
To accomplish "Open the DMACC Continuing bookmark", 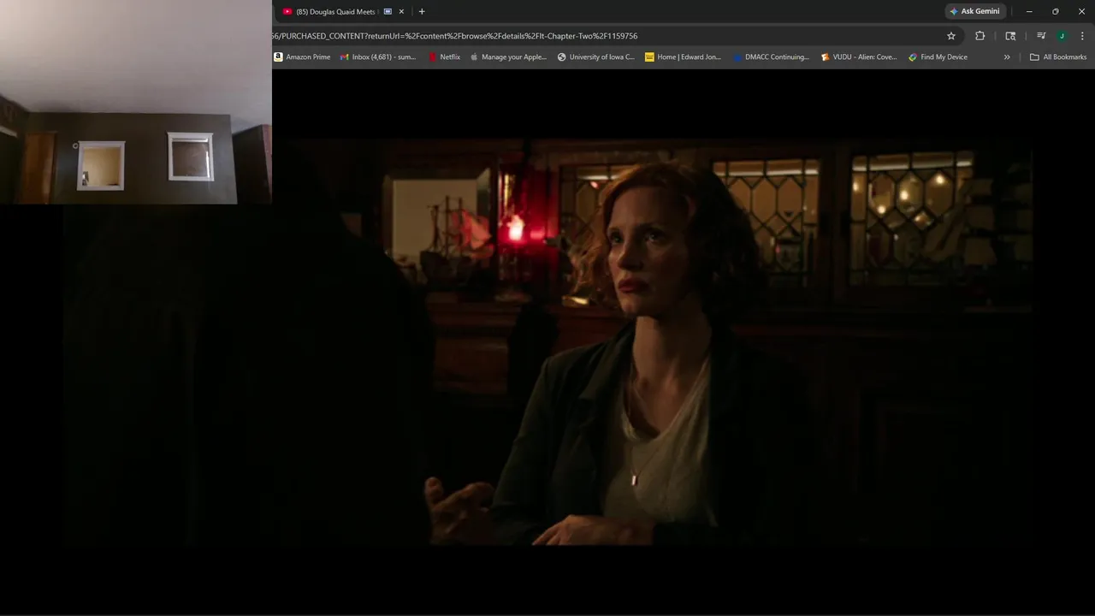I will 771,57.
